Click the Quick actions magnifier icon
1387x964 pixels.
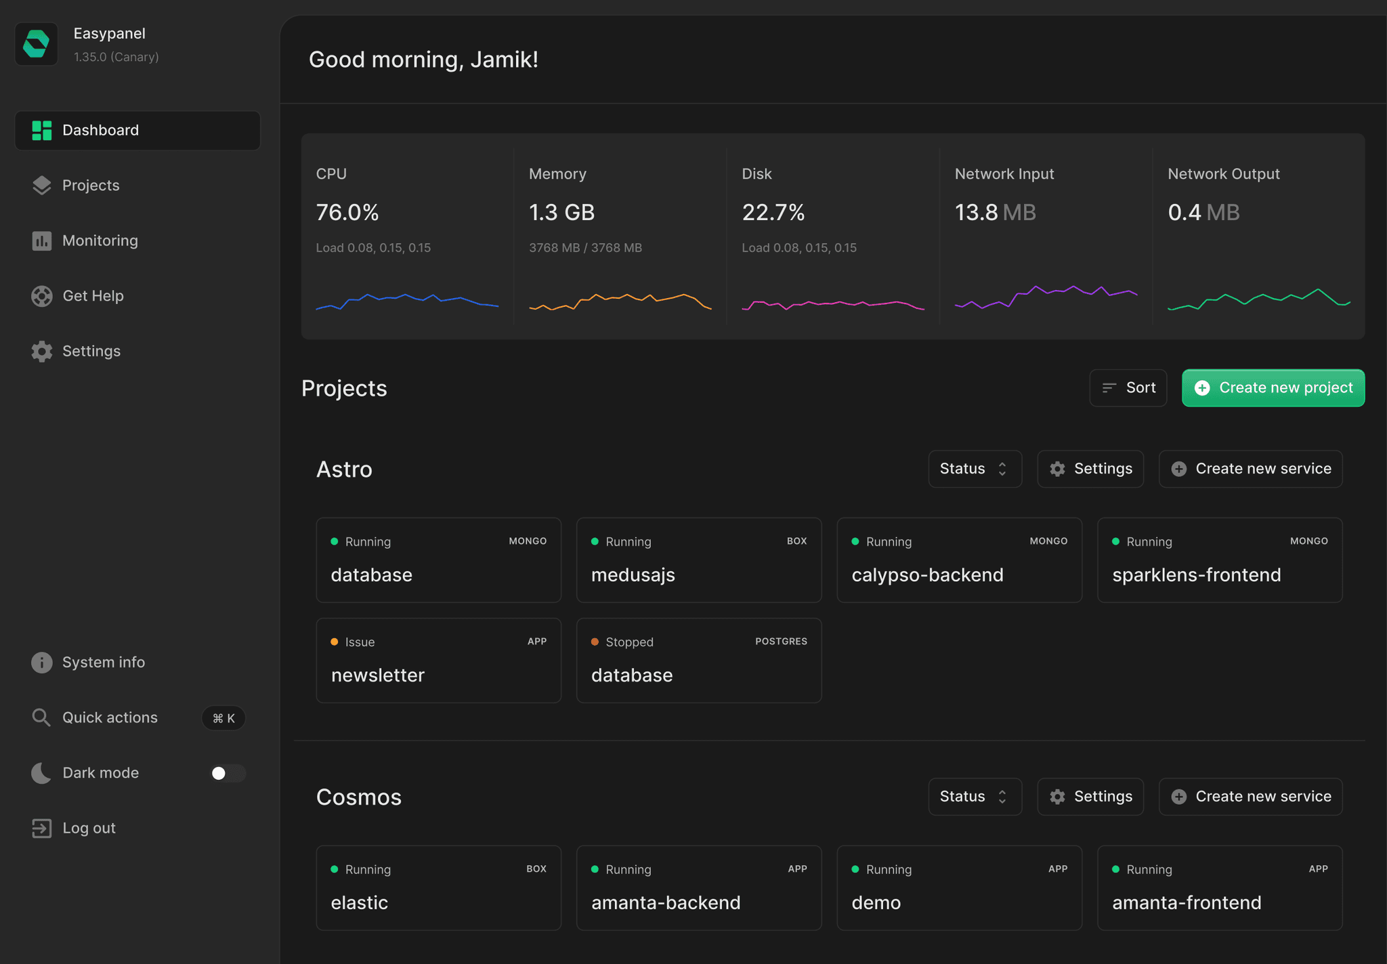pyautogui.click(x=41, y=717)
